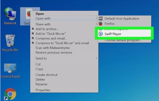The image size is (159, 101).
Task: Click the archive icon beside Add to archive
Action: 33,29
